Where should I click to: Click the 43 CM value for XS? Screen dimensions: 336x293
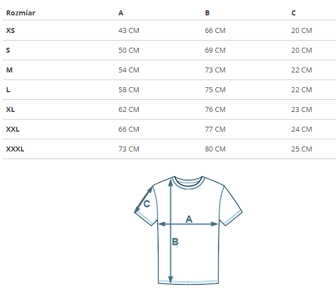pyautogui.click(x=129, y=31)
